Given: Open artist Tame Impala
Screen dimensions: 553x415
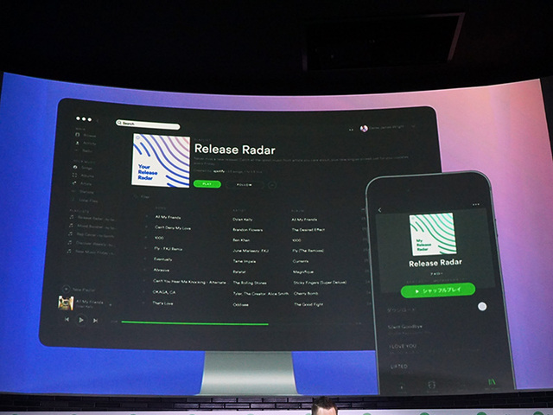Looking at the screenshot, I should click(245, 261).
